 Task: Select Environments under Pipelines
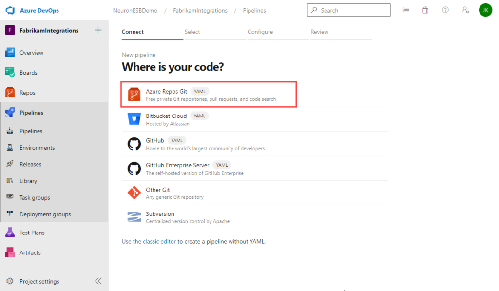(x=37, y=147)
